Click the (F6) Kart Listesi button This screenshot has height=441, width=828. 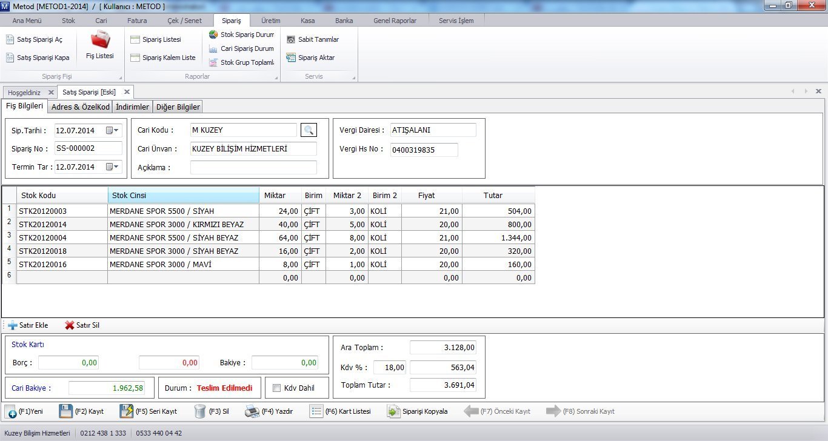pos(340,411)
